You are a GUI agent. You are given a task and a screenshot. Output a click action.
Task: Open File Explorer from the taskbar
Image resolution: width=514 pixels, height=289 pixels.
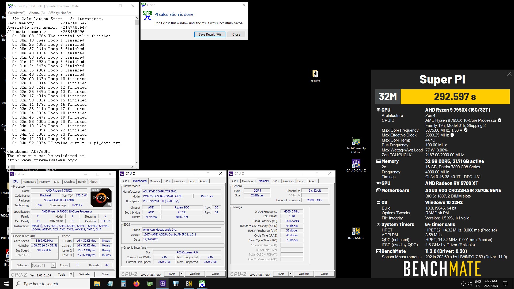pos(97,284)
